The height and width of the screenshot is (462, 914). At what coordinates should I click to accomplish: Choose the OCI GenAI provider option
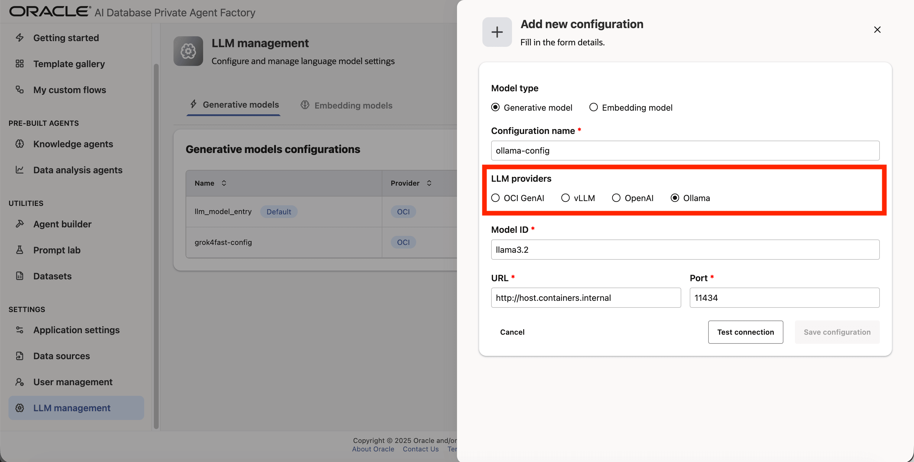[495, 198]
